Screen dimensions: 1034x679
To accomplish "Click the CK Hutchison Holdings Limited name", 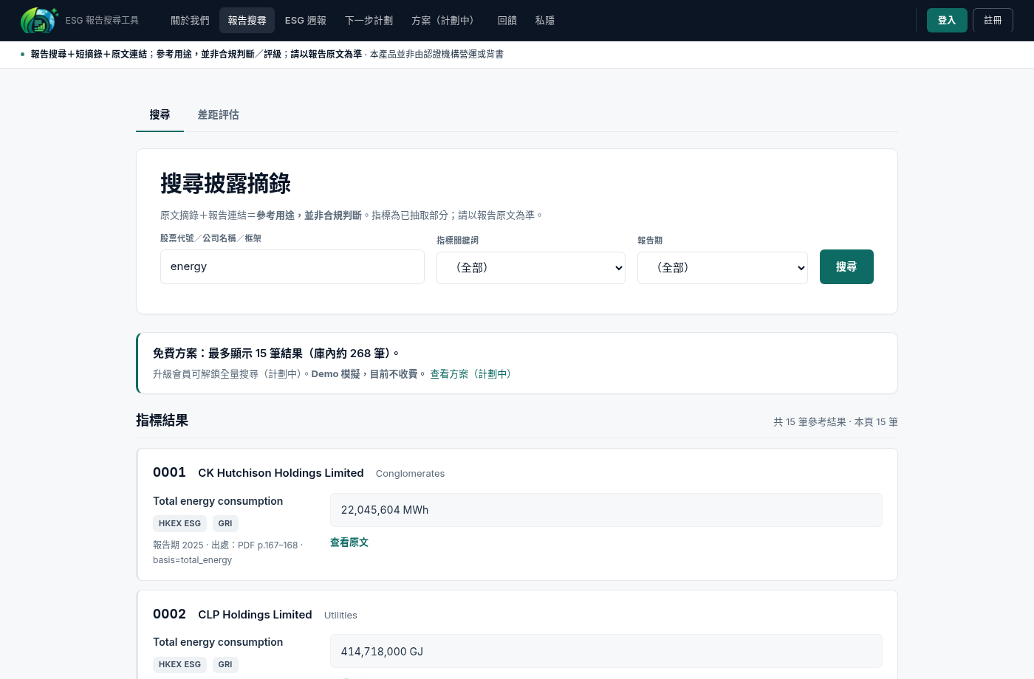I will 281,473.
